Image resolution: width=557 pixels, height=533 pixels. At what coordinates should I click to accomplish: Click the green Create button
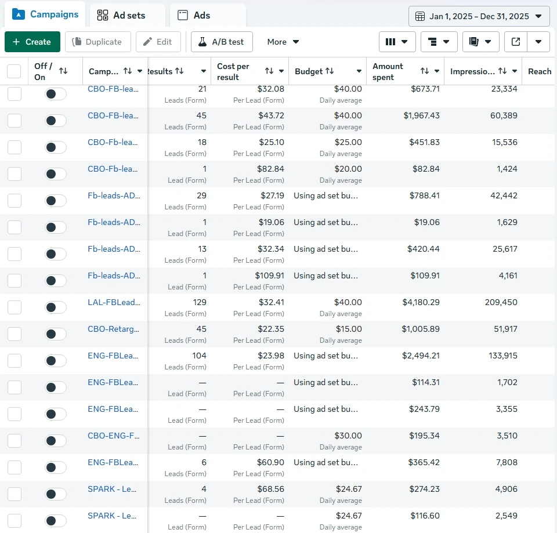click(32, 42)
